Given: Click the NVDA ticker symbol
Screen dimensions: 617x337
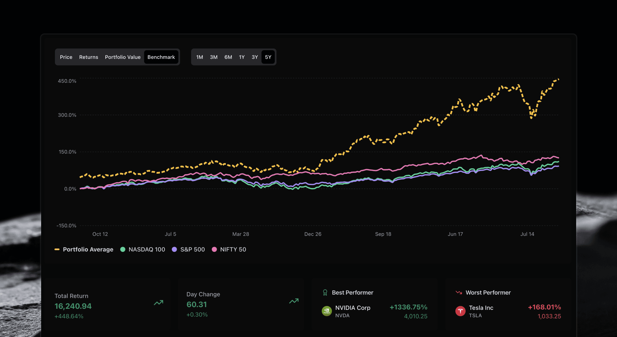Looking at the screenshot, I should pyautogui.click(x=342, y=316).
